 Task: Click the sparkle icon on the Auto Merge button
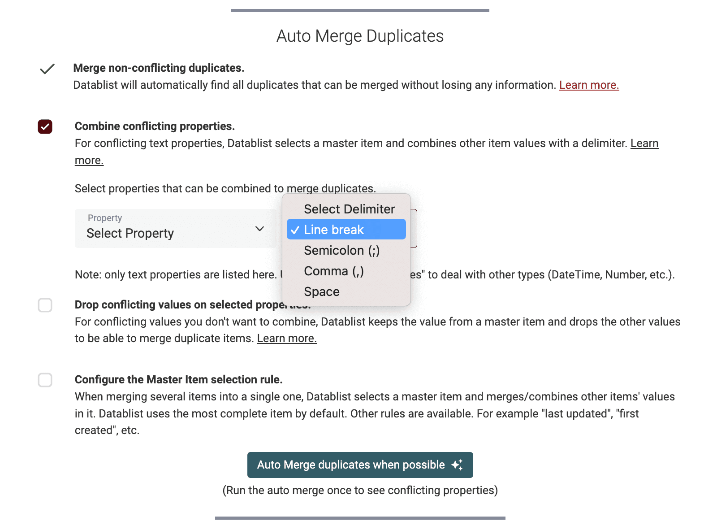point(458,465)
